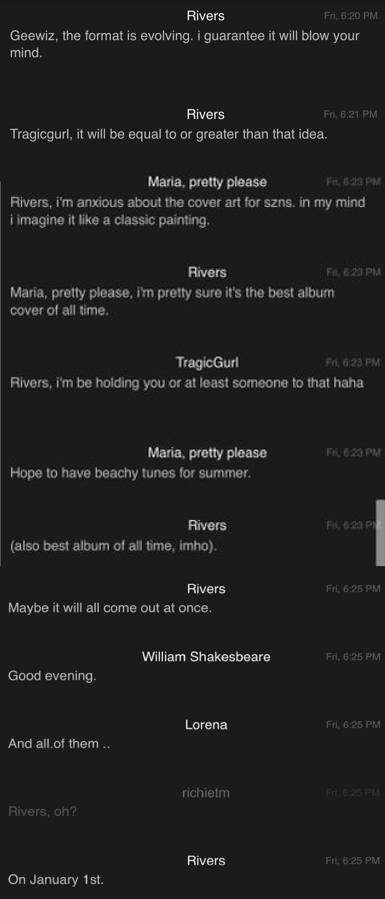
Task: Click the "And all.of them .." message
Action: point(59,743)
